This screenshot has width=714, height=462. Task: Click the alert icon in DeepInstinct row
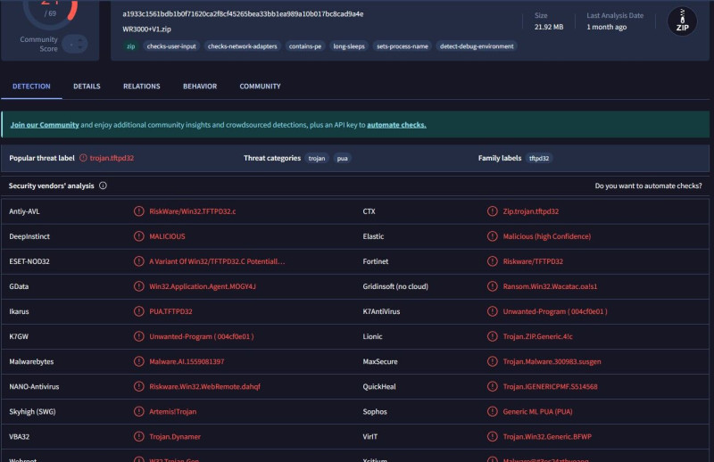pos(139,236)
